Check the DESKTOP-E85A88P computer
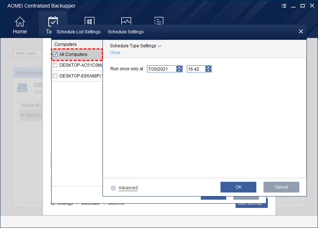 tap(55, 76)
